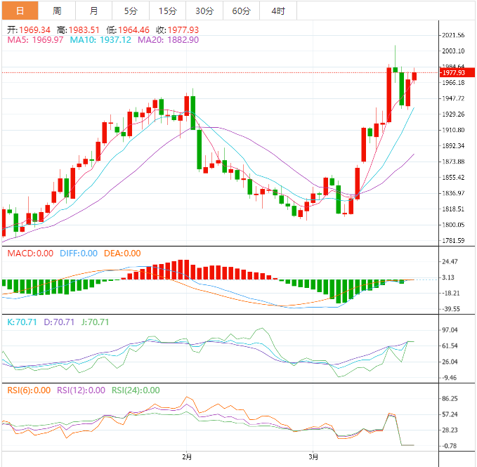
Task: Click the DEA value label
Action: (121, 254)
